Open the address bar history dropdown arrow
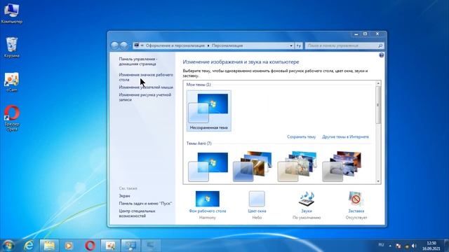Image resolution: width=449 pixels, height=252 pixels. pos(291,45)
